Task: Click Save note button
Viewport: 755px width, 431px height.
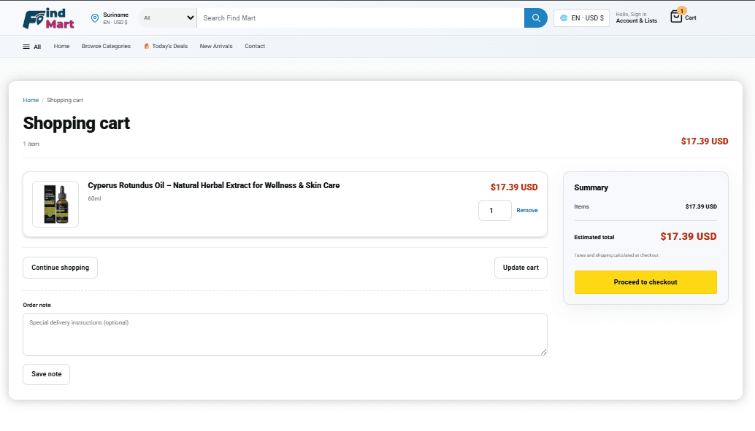Action: [x=46, y=374]
